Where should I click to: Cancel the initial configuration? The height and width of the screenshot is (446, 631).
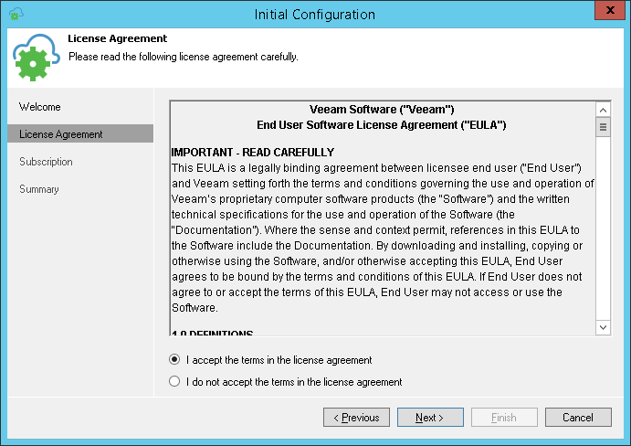click(578, 418)
